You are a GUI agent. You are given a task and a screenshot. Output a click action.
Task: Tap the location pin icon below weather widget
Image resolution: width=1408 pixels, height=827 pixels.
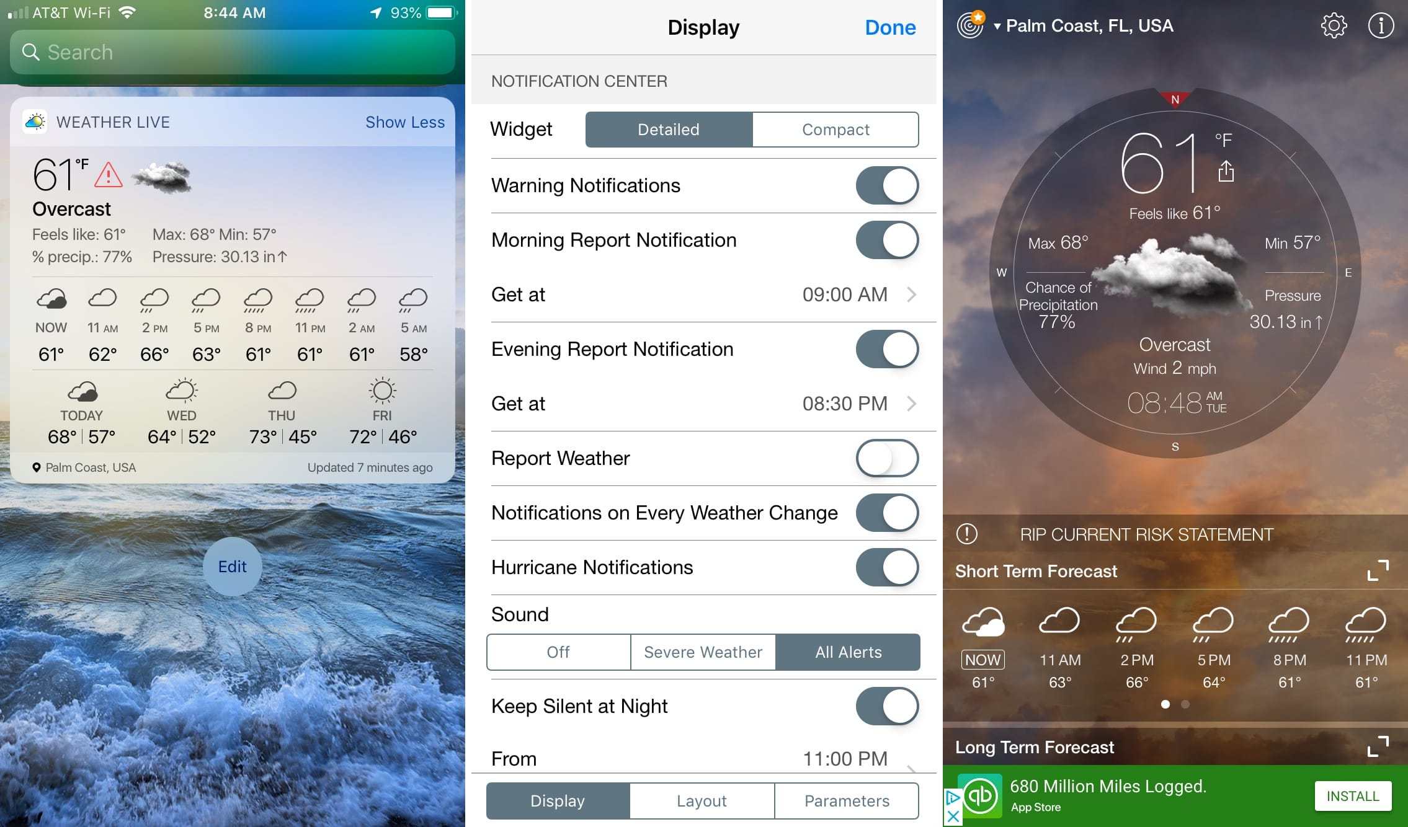click(37, 467)
